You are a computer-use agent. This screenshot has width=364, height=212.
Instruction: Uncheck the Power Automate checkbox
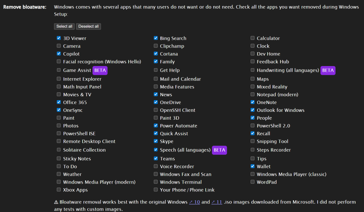click(x=156, y=125)
